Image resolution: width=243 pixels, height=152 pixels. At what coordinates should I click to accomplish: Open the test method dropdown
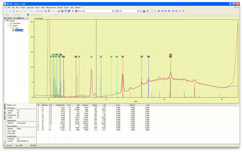138,11
